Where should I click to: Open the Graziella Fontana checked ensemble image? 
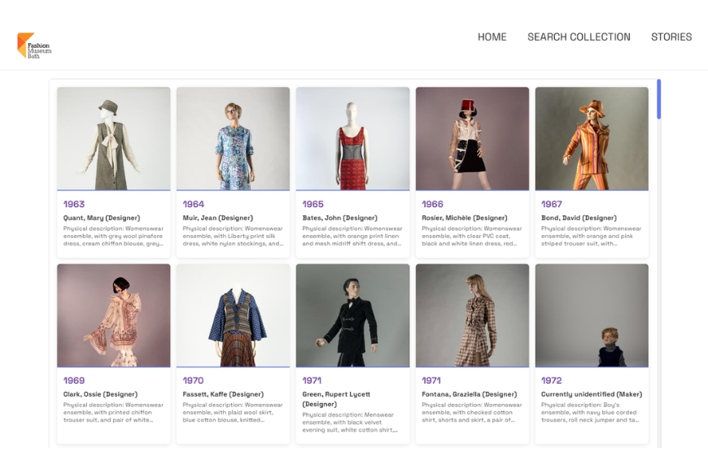[x=472, y=315]
